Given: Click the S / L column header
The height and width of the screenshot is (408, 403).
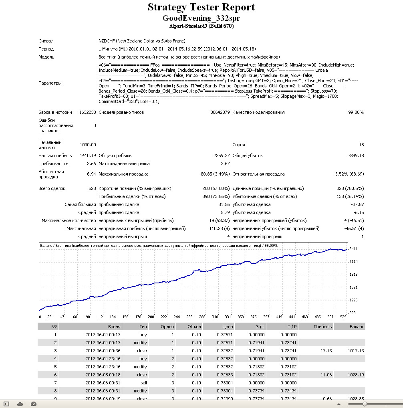Looking at the screenshot, I should [x=250, y=327].
